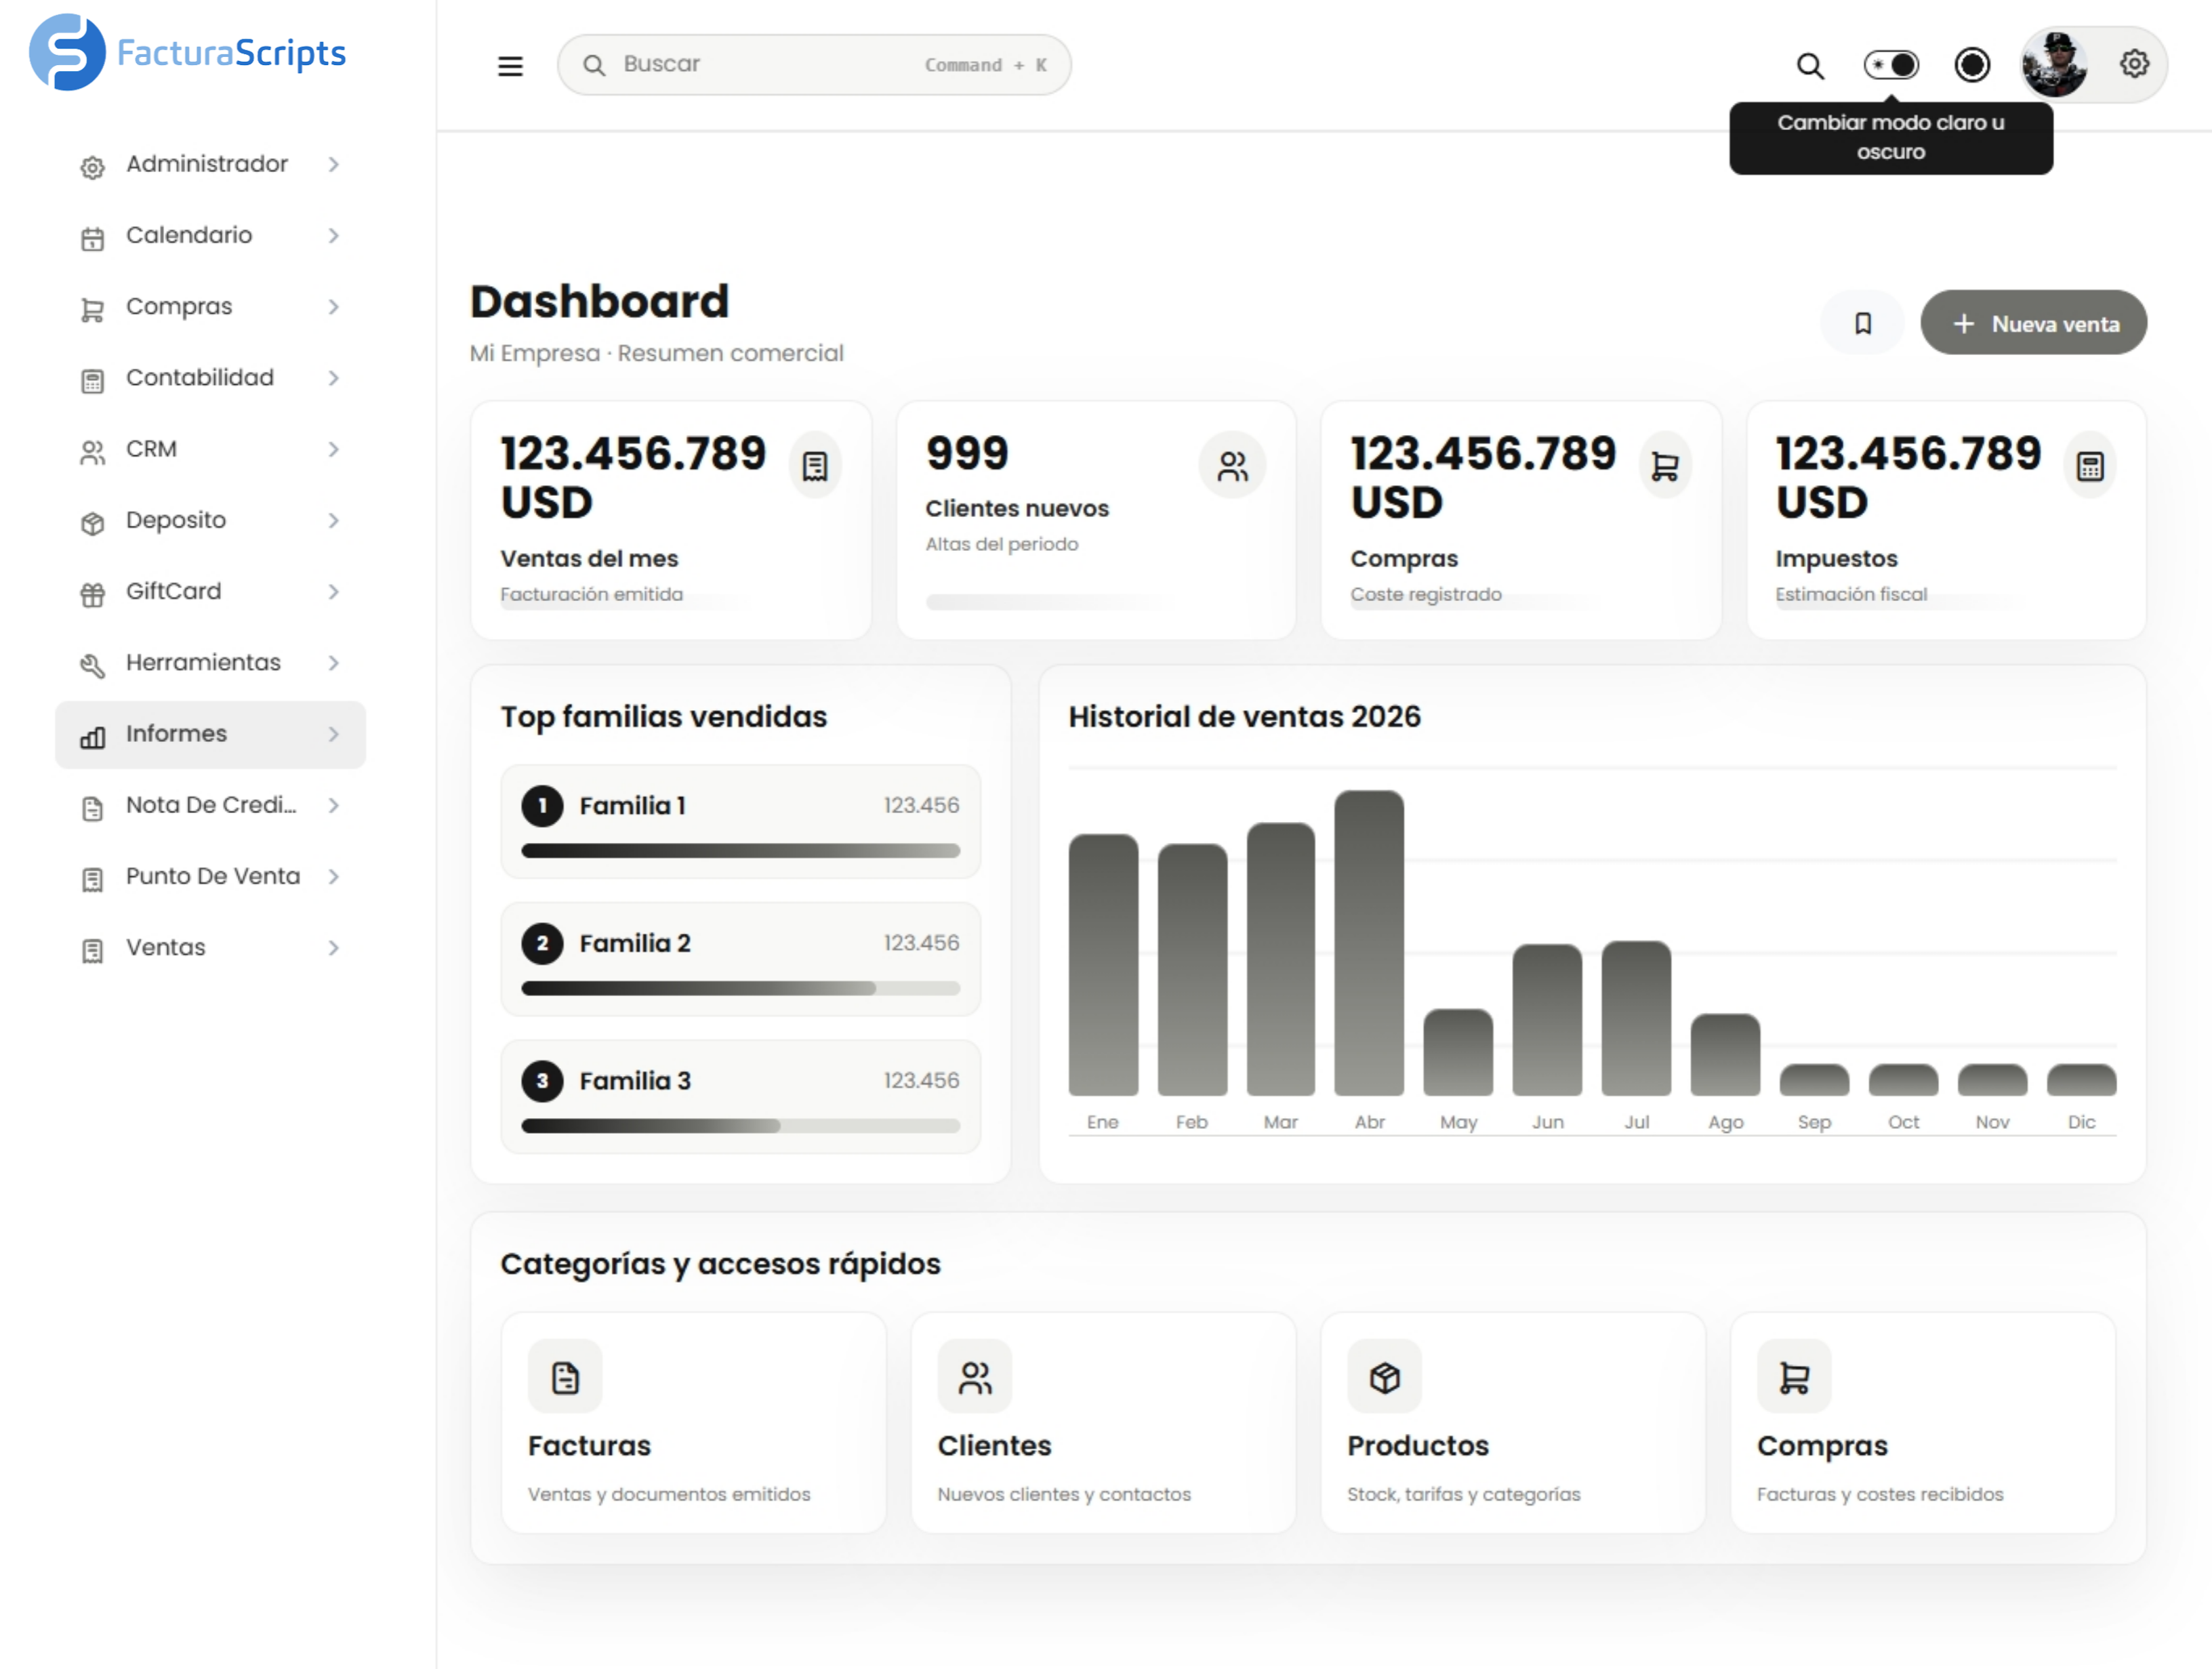Click the bookmark icon beside Nueva venta
This screenshot has width=2212, height=1669.
(x=1862, y=323)
